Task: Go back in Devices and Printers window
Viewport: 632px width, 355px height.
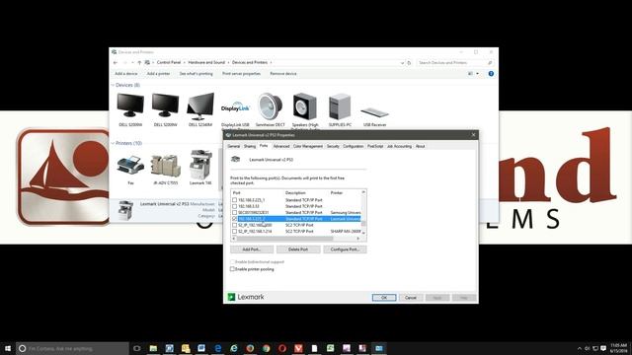Action: (x=116, y=63)
